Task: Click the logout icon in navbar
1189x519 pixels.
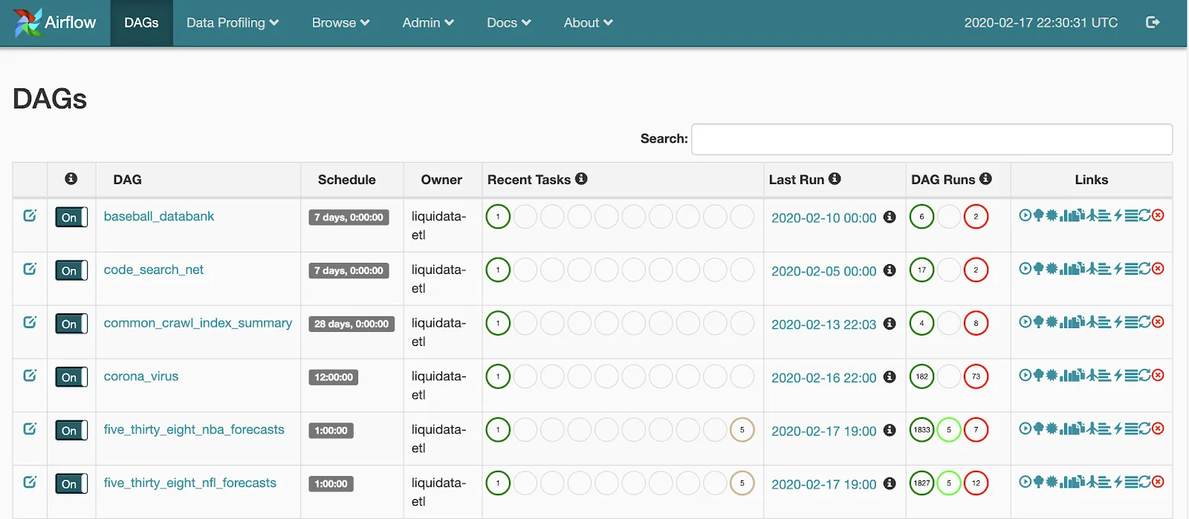Action: pyautogui.click(x=1153, y=22)
